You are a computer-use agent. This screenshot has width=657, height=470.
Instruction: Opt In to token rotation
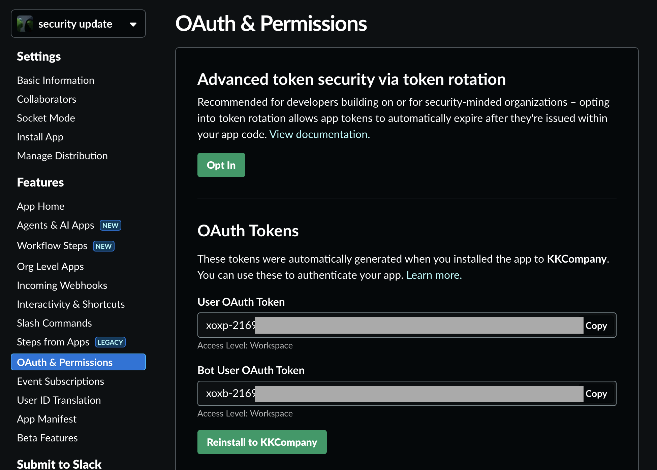coord(221,165)
